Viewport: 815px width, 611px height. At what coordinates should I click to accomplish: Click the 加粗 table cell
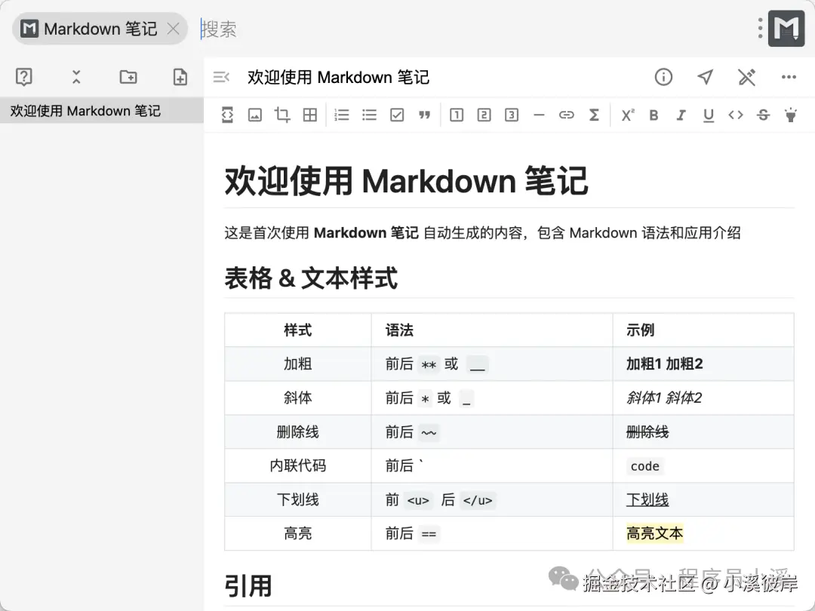pyautogui.click(x=298, y=364)
